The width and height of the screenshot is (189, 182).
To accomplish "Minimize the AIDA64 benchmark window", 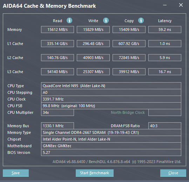I will [x=165, y=5].
